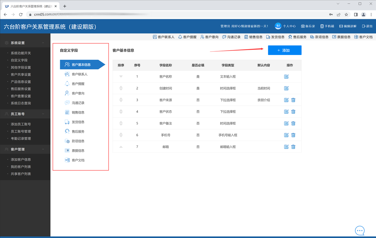Open 客户查重设置 in the sidebar
The height and width of the screenshot is (238, 376).
(x=21, y=96)
